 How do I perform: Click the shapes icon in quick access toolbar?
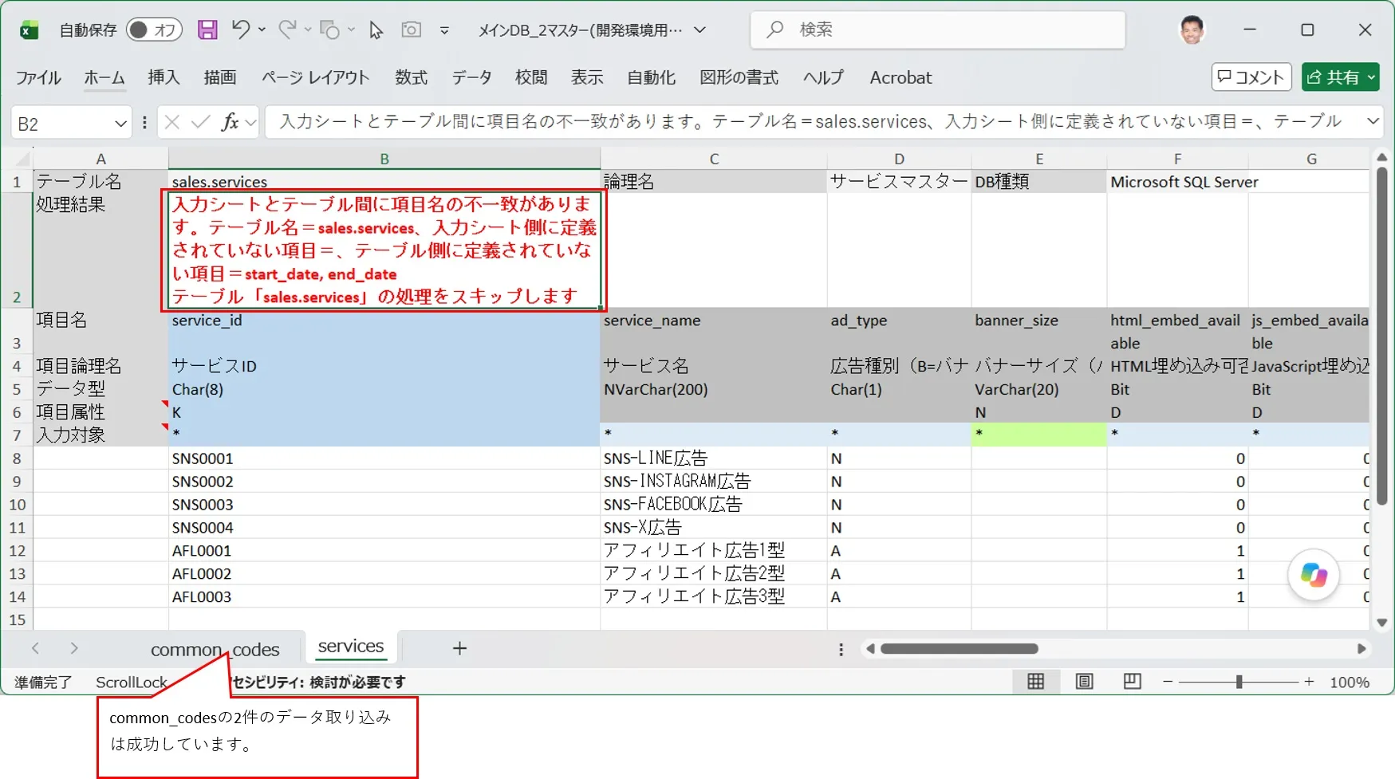329,30
